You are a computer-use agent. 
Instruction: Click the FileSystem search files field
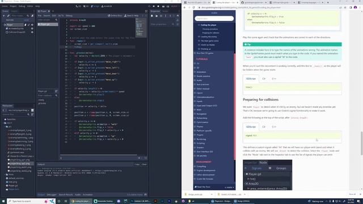[16, 114]
